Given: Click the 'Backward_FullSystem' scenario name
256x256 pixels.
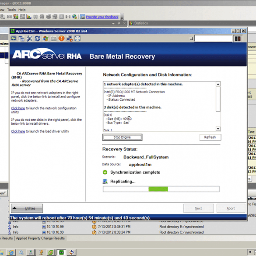Looking at the screenshot, I should tap(146, 157).
